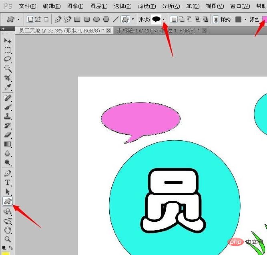Select the Gradient tool
267x255 pixels.
[8, 144]
